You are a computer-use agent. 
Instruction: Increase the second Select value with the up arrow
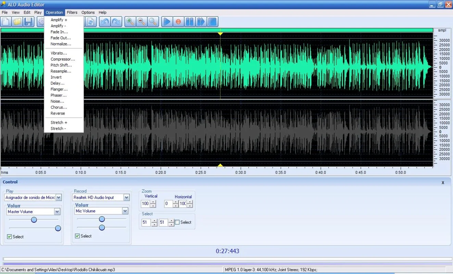point(171,221)
